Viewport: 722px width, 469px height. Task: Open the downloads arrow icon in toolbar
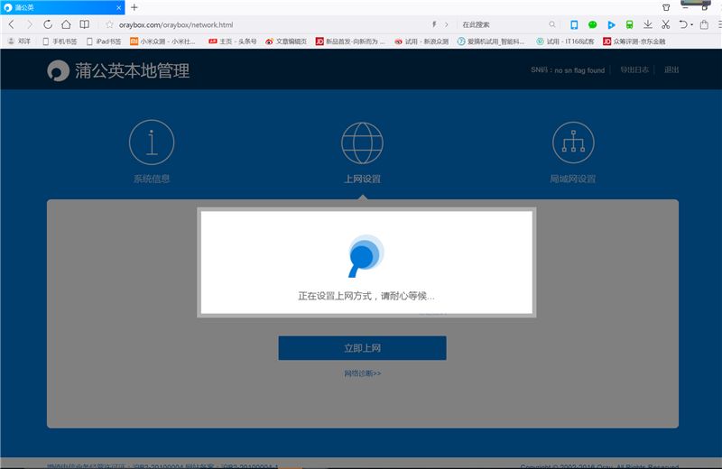pyautogui.click(x=647, y=24)
